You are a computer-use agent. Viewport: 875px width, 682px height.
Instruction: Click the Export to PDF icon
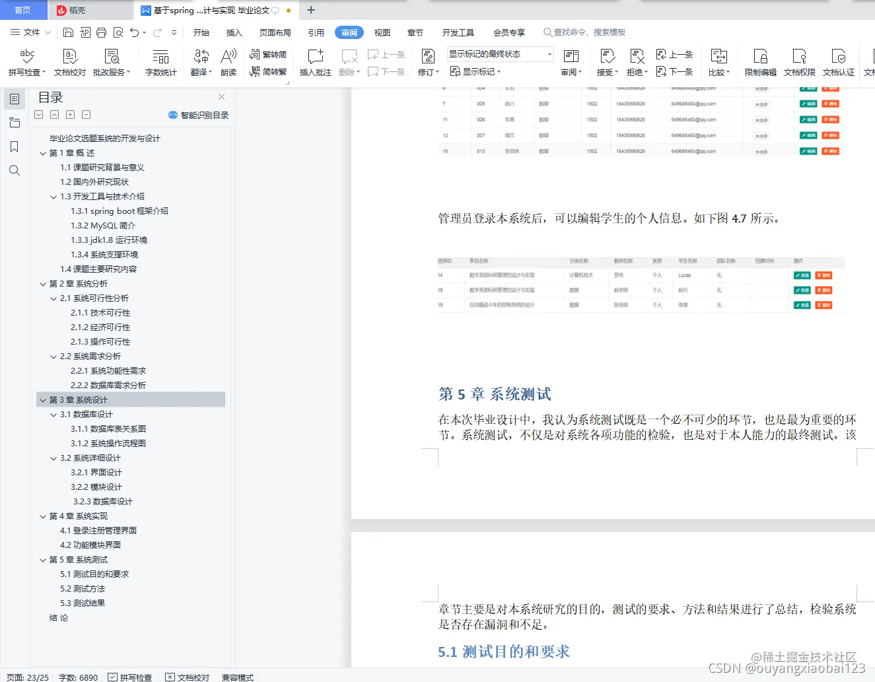pos(85,32)
